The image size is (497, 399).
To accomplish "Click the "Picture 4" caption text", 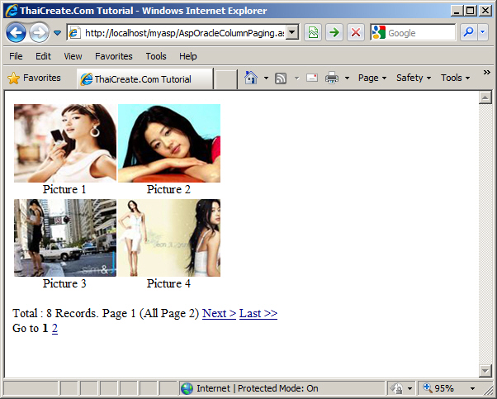I will pos(168,283).
